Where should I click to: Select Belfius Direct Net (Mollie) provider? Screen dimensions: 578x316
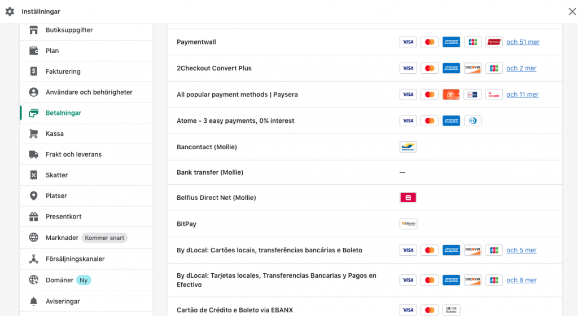point(365,198)
